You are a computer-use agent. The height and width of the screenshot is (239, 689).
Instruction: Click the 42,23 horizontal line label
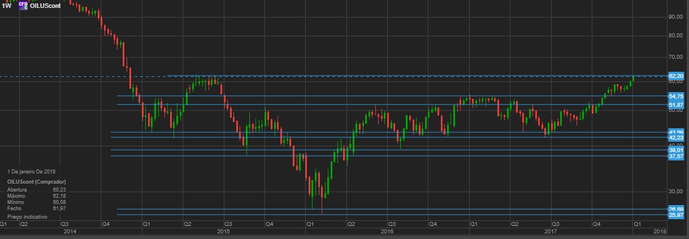677,138
